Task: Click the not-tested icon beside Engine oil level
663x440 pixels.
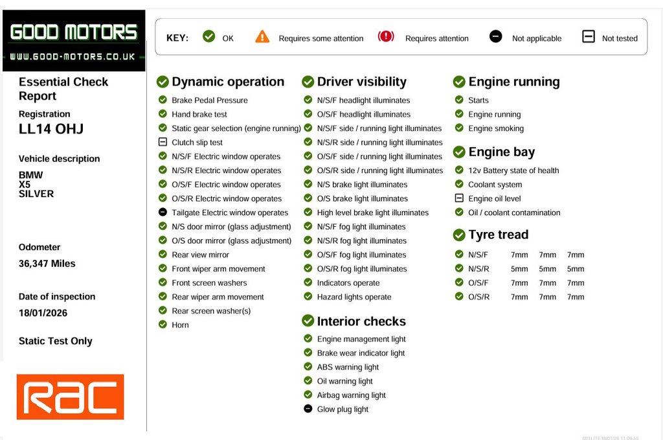Action: [x=459, y=198]
